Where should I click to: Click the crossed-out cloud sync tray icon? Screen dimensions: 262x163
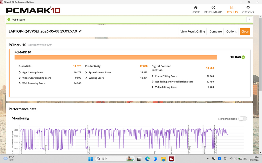tap(214, 159)
